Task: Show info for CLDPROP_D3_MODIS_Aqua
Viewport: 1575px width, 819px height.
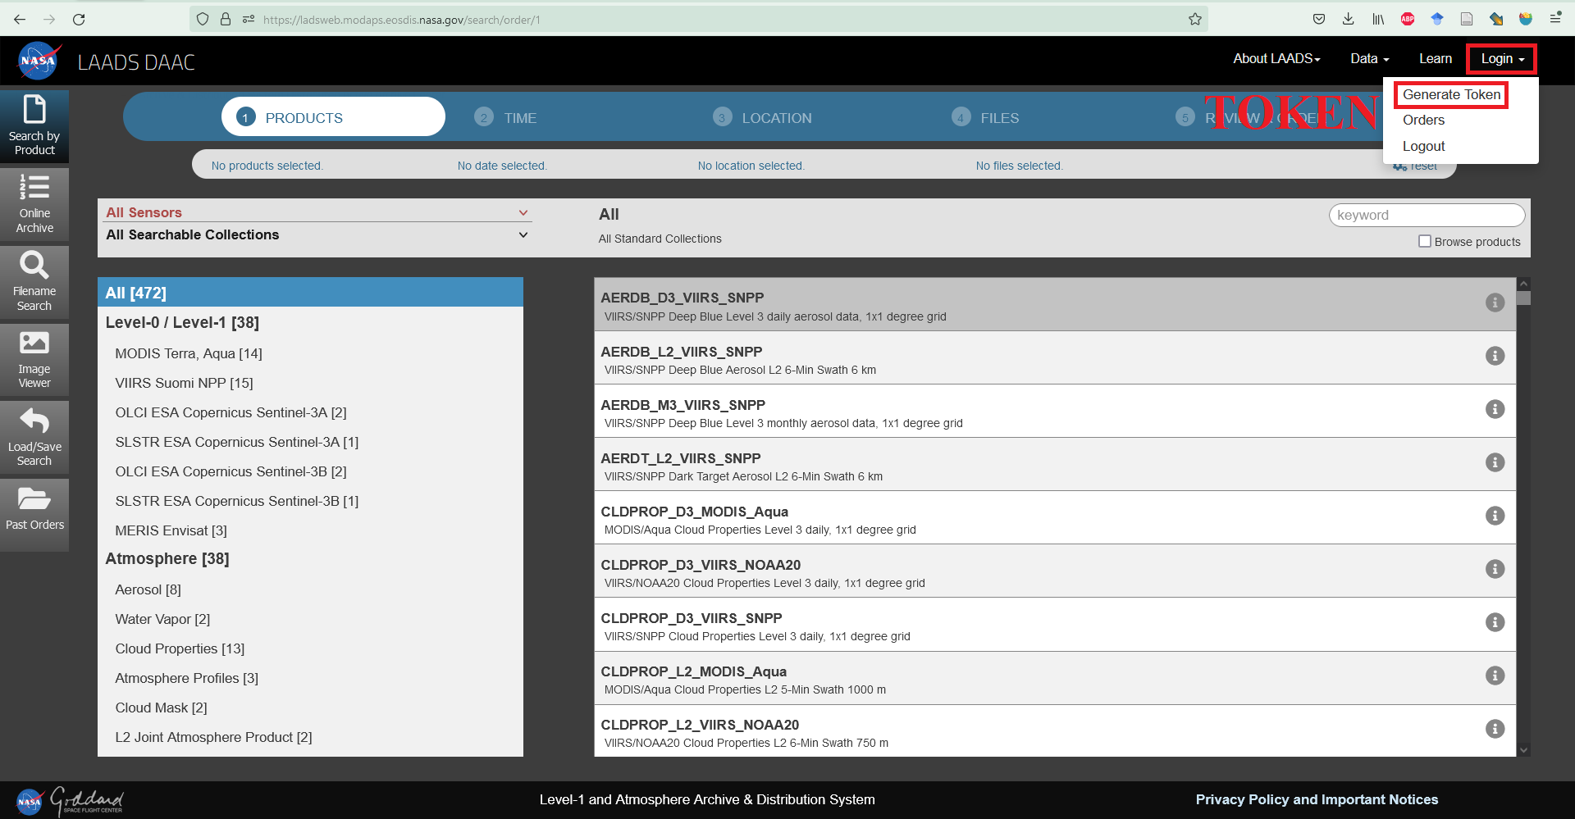Action: [x=1495, y=516]
